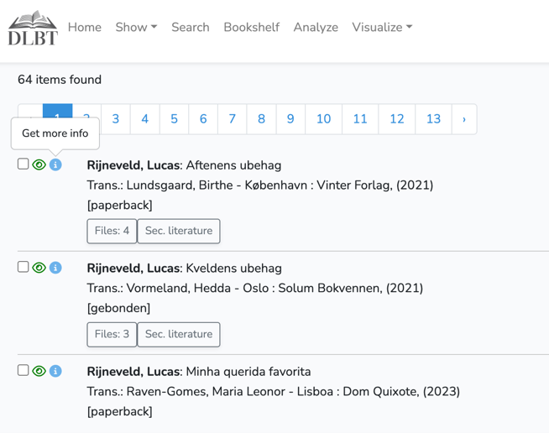The width and height of the screenshot is (549, 433).
Task: Jump to results page 13
Action: click(433, 119)
